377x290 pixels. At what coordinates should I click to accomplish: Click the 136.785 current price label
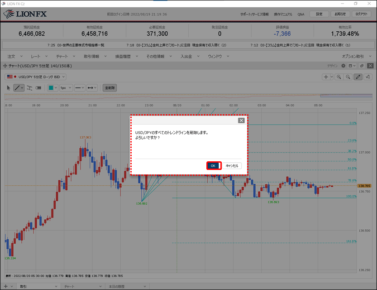click(x=364, y=186)
